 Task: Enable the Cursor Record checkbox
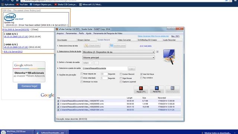[121, 74]
